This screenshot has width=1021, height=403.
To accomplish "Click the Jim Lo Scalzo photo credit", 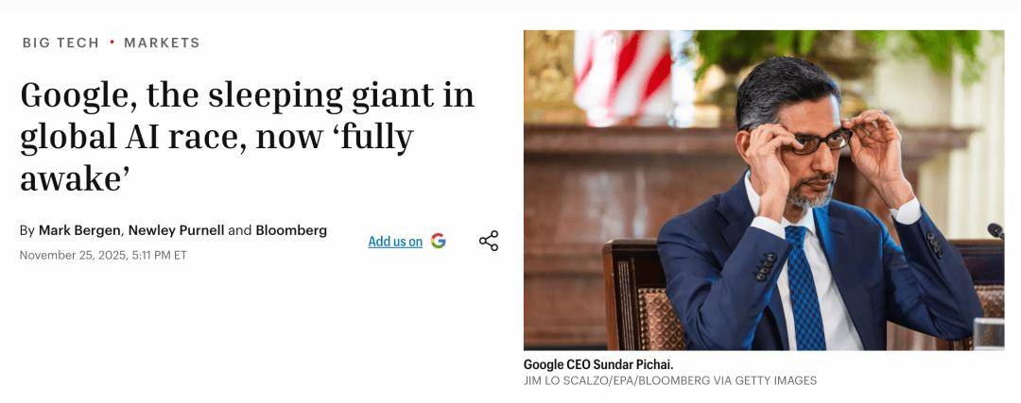I will click(669, 380).
